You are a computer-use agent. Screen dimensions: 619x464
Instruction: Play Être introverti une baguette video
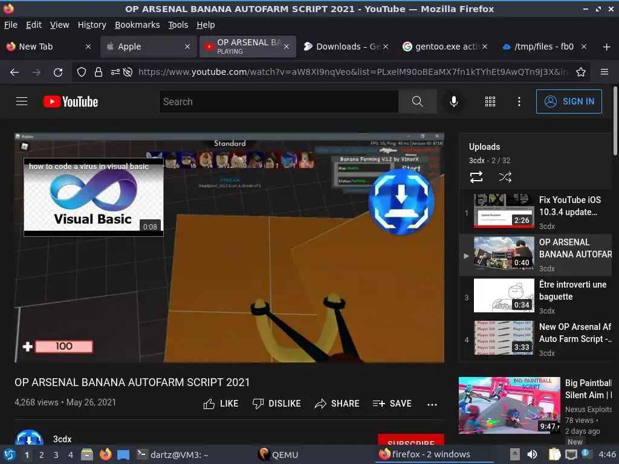coord(536,297)
